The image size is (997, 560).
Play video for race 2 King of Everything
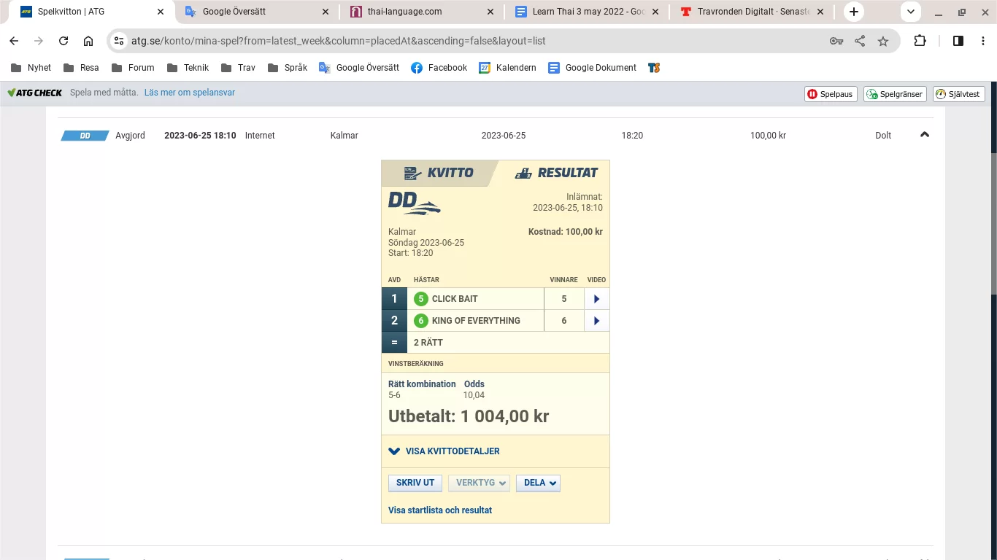click(x=596, y=321)
